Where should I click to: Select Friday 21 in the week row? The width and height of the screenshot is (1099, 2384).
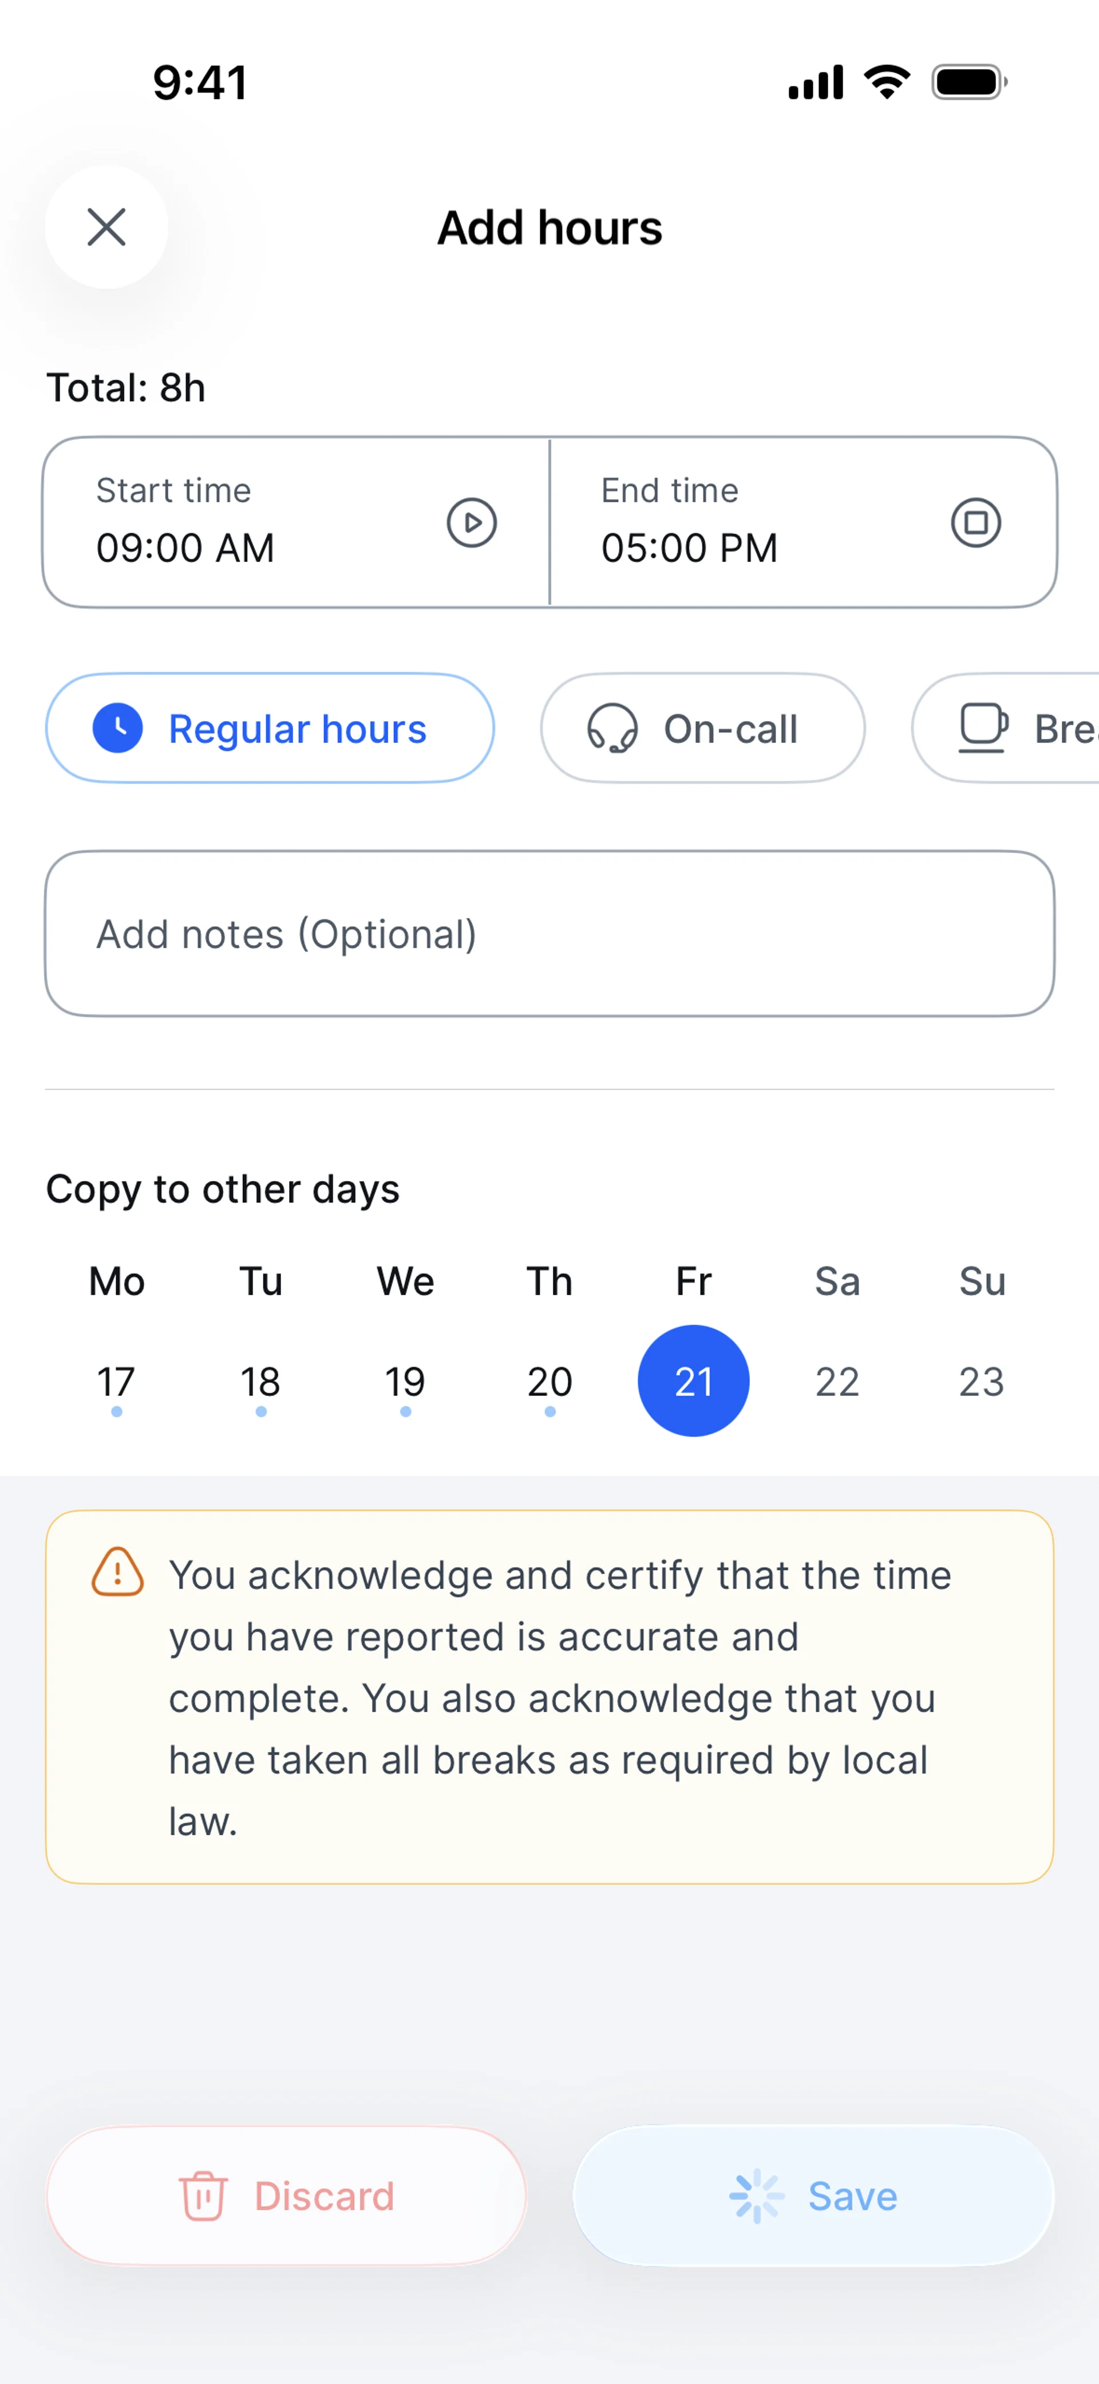click(694, 1381)
